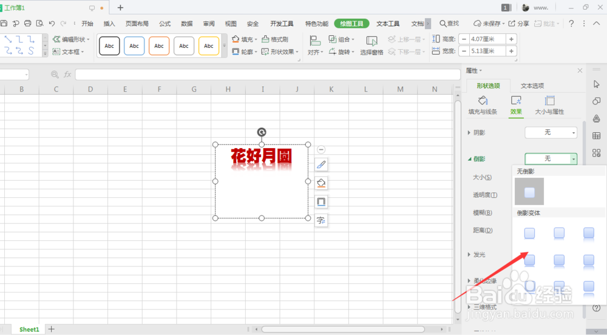The width and height of the screenshot is (607, 335).
Task: Click the fx insert function icon
Action: [x=67, y=74]
